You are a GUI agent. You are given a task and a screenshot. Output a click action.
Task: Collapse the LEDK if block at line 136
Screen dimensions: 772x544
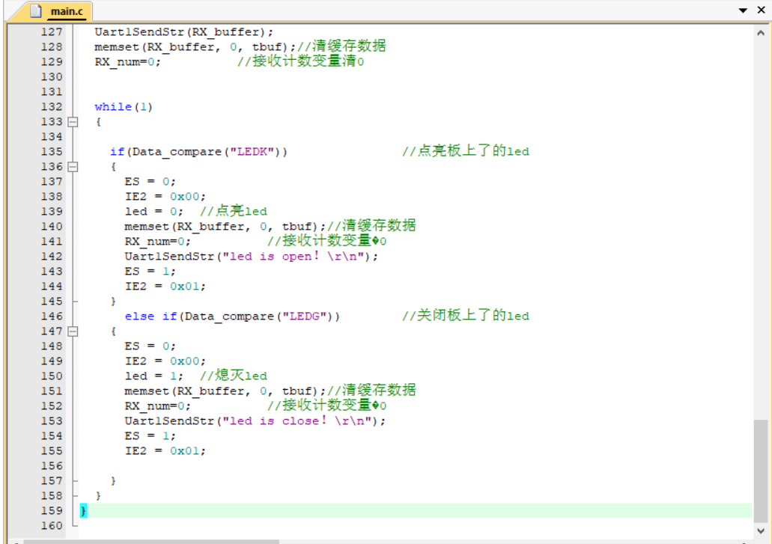73,167
